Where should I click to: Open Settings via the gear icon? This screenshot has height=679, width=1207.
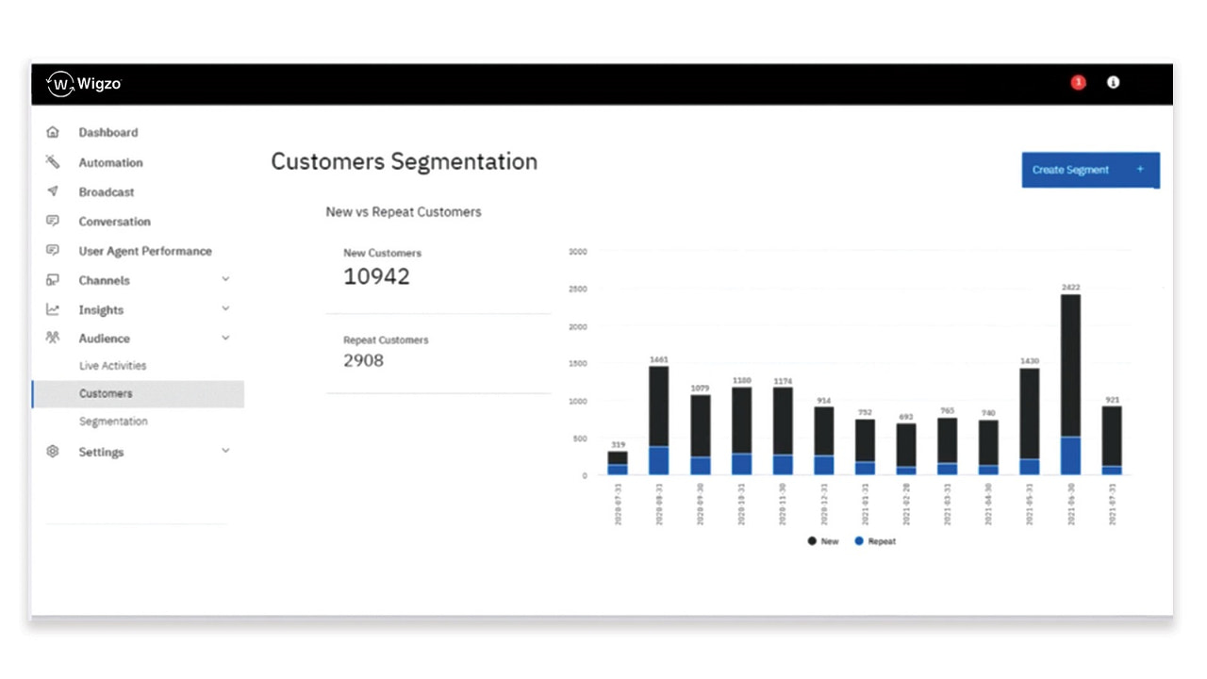point(53,452)
